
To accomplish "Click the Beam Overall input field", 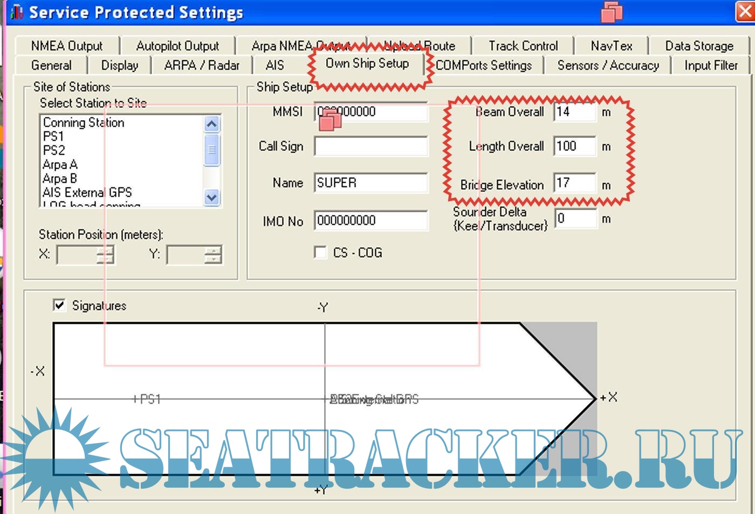I will [574, 112].
